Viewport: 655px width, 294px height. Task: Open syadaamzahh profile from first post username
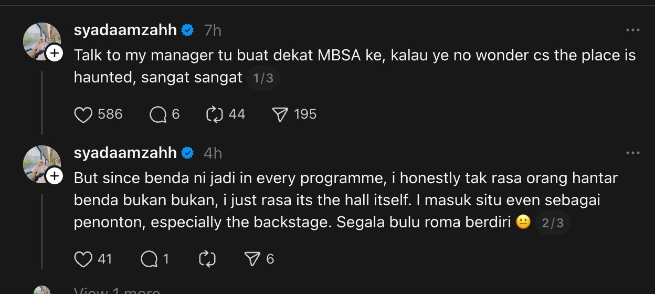[125, 30]
